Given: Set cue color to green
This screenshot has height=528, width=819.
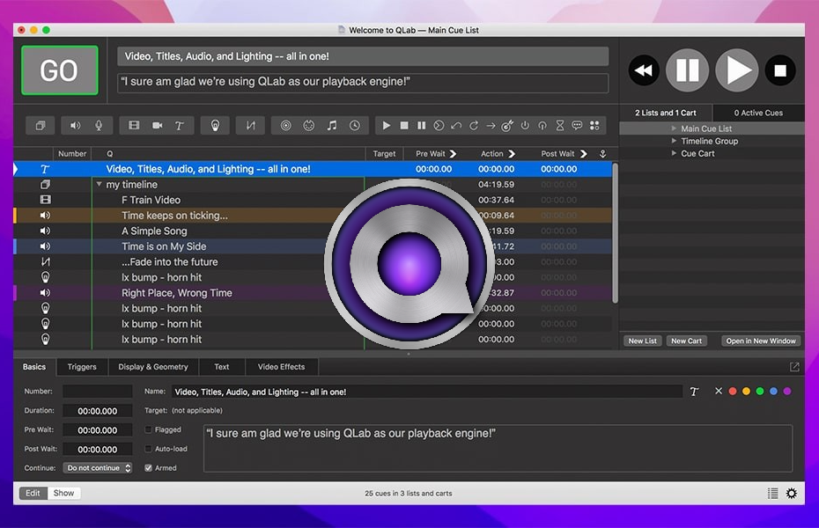Looking at the screenshot, I should pos(760,392).
